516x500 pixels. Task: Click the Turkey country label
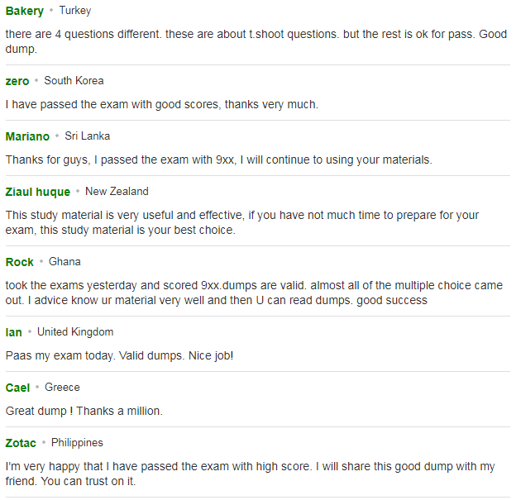[x=75, y=11]
